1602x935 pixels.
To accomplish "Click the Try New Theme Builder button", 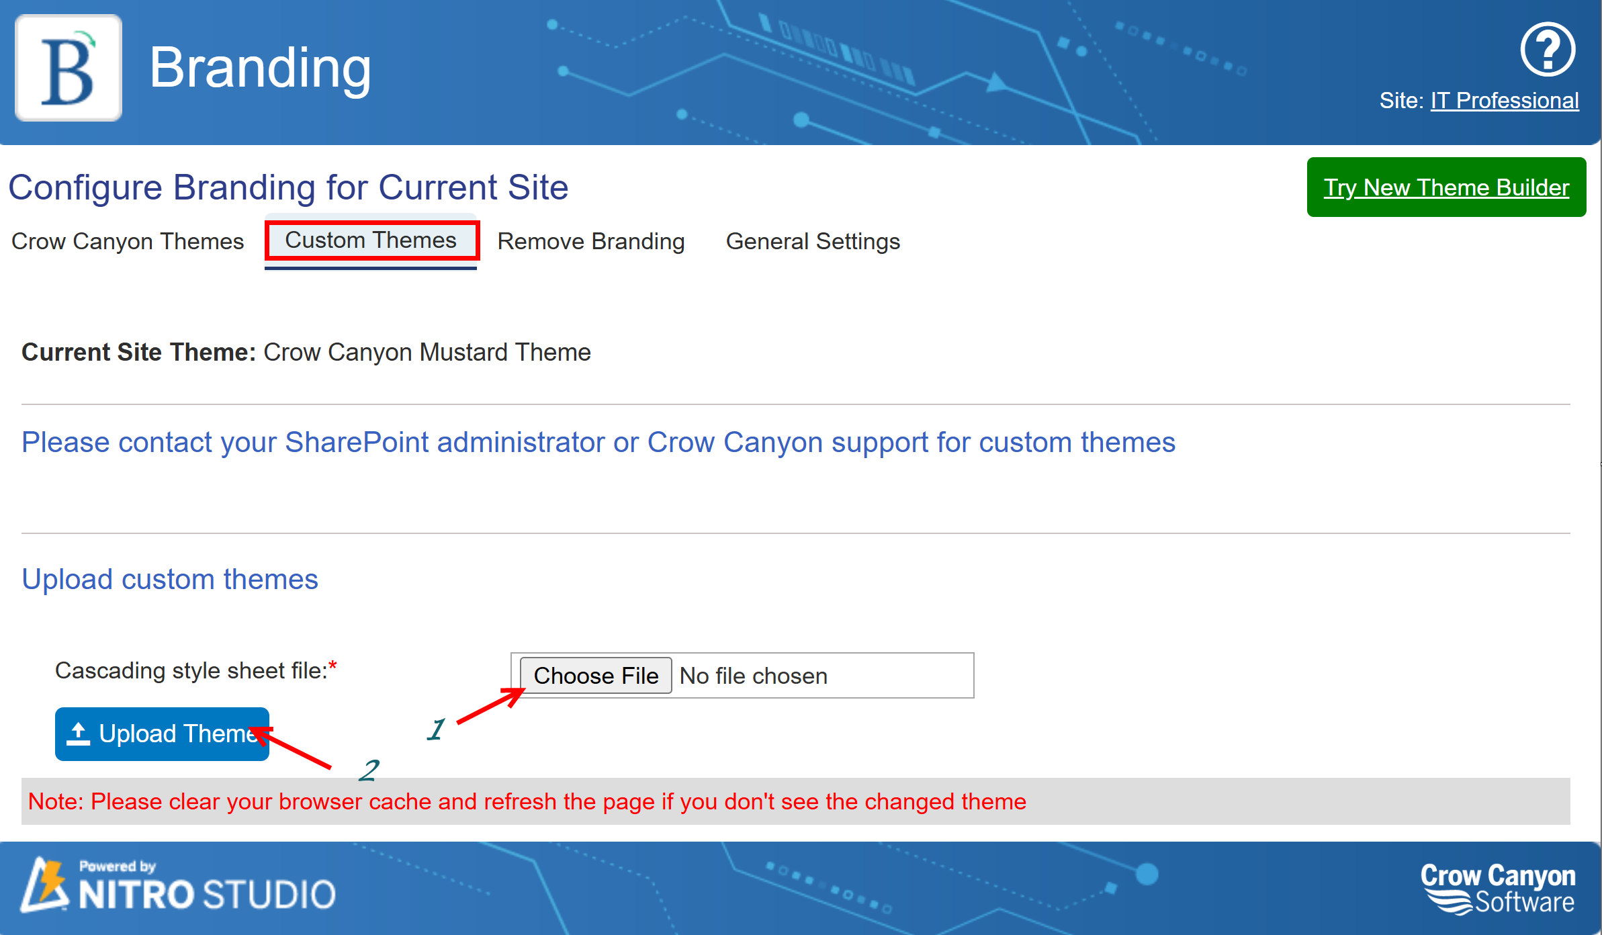I will coord(1446,187).
